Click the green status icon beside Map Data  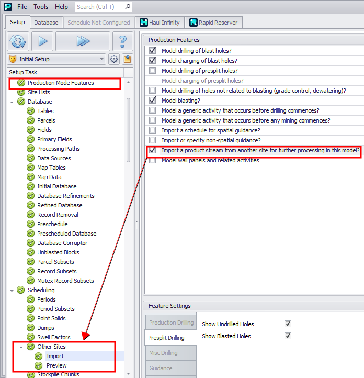[30, 177]
